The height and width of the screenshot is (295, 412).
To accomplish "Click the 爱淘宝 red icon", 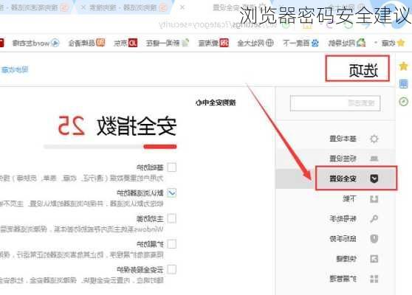I will coord(224,43).
